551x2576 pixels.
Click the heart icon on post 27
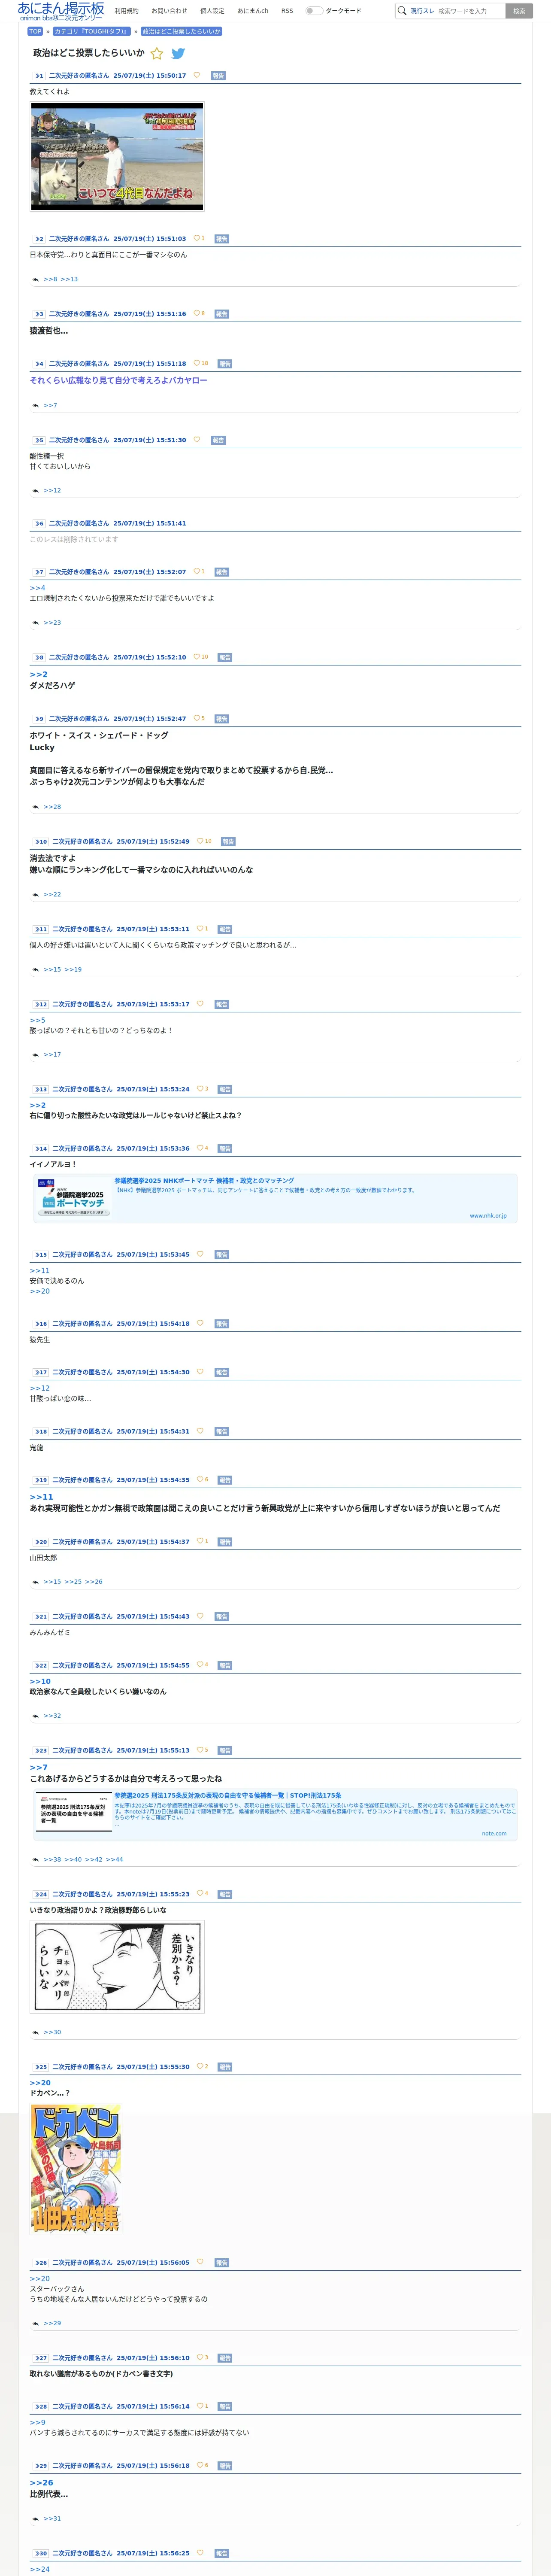(200, 2358)
